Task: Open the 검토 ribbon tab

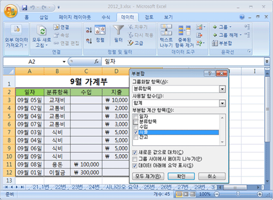Action: 149,17
